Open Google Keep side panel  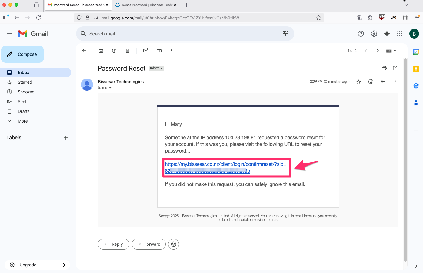[416, 69]
